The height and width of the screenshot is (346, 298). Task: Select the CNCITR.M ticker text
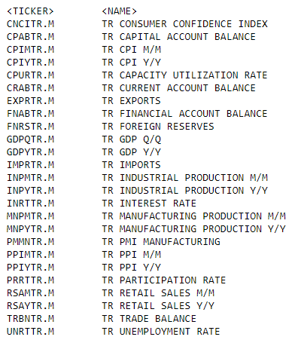click(x=30, y=24)
